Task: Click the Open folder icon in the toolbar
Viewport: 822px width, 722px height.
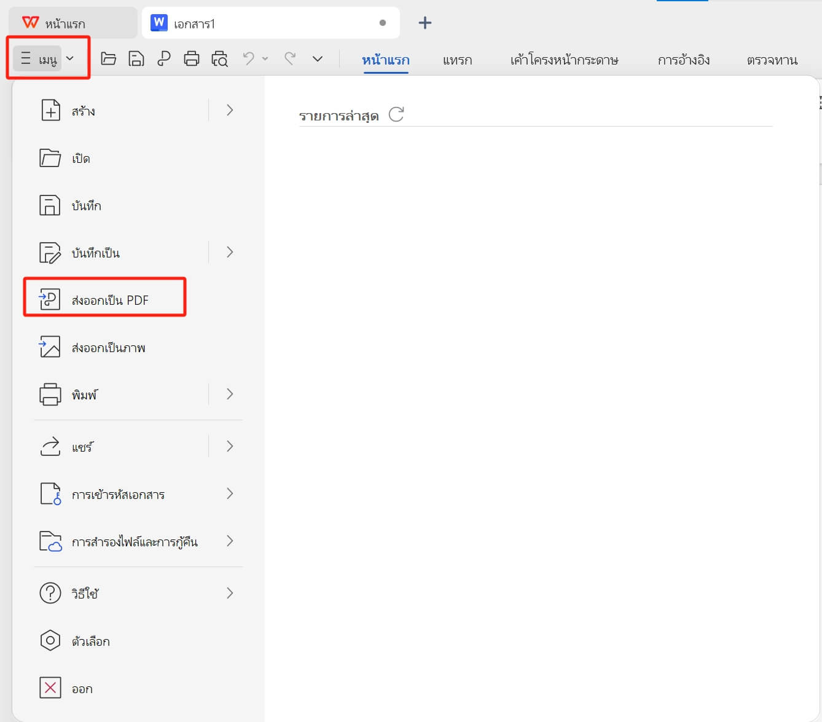Action: click(x=109, y=58)
